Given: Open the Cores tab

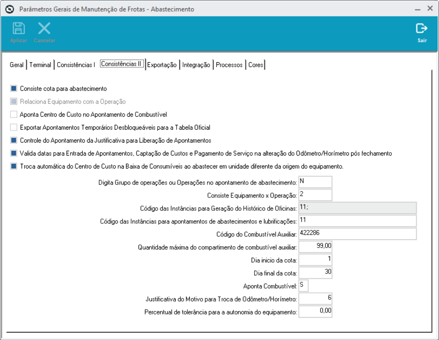Looking at the screenshot, I should point(255,65).
